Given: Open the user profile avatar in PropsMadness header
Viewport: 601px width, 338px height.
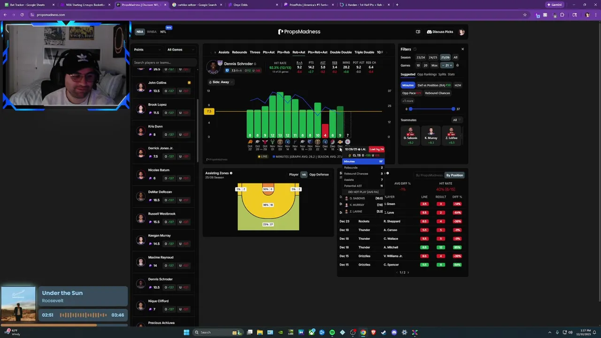Looking at the screenshot, I should pos(462,32).
